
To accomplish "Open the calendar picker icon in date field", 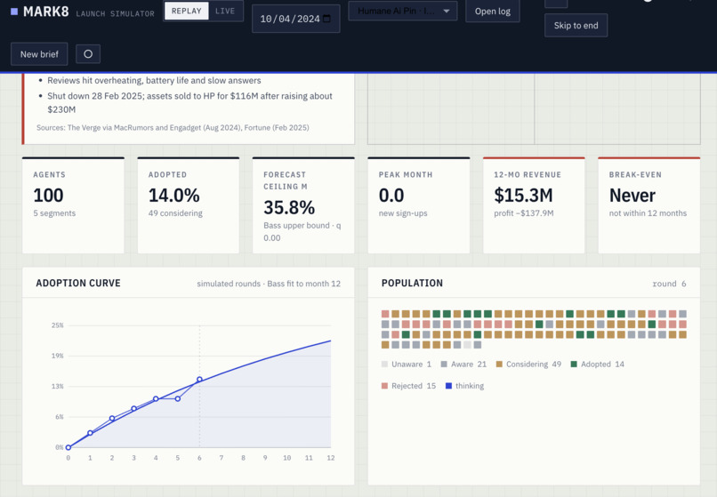I will click(x=326, y=19).
